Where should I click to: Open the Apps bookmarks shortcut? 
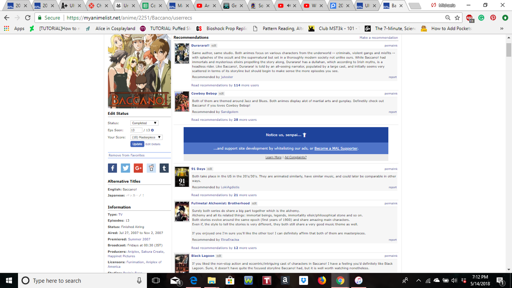14,28
